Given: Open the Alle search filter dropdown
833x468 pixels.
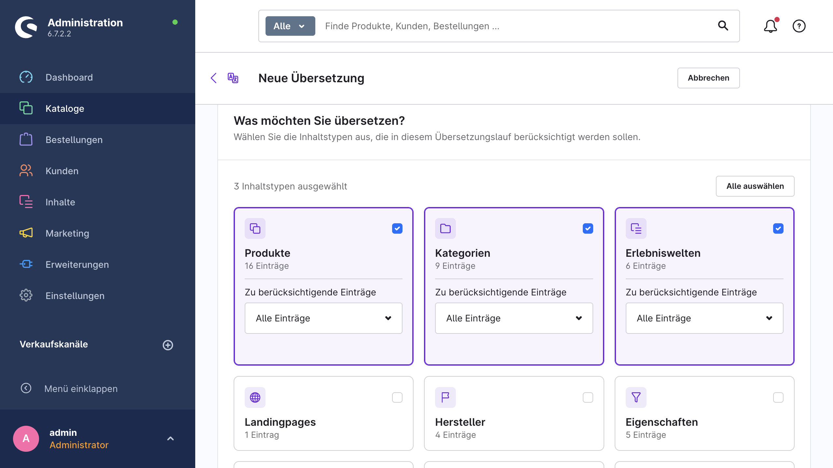Looking at the screenshot, I should [x=290, y=26].
